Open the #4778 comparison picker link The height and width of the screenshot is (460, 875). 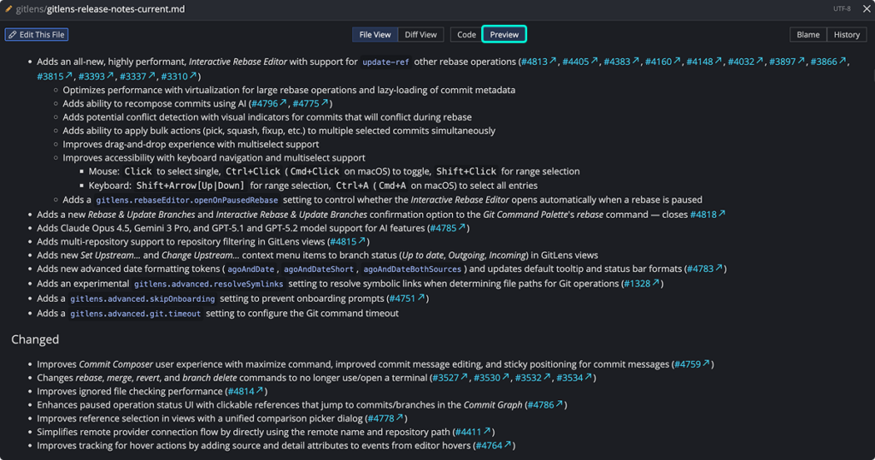click(385, 418)
